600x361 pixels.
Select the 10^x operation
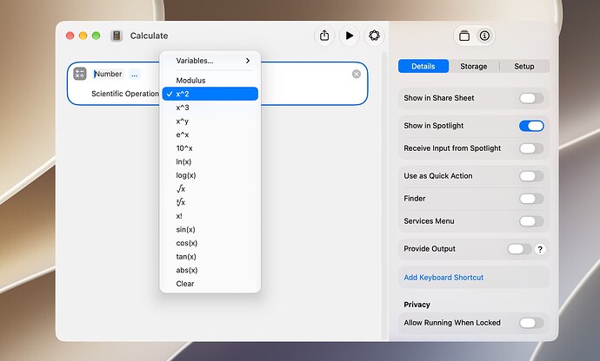(210, 148)
